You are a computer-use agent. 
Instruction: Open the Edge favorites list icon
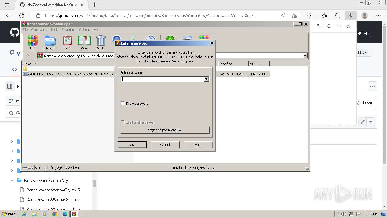[324, 15]
